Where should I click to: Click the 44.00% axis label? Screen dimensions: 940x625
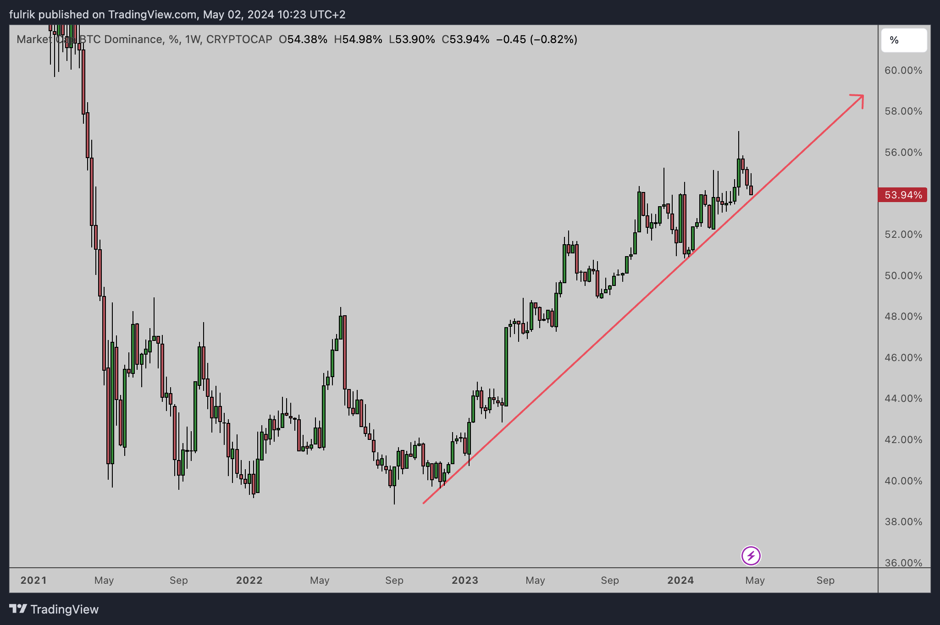point(903,399)
